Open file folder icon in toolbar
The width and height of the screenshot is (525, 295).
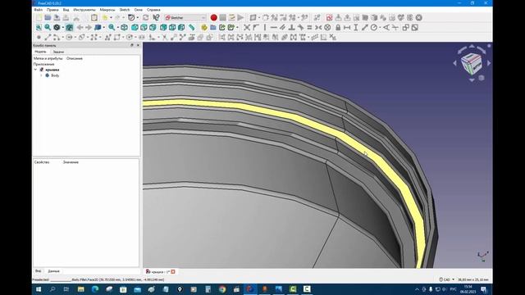click(48, 18)
